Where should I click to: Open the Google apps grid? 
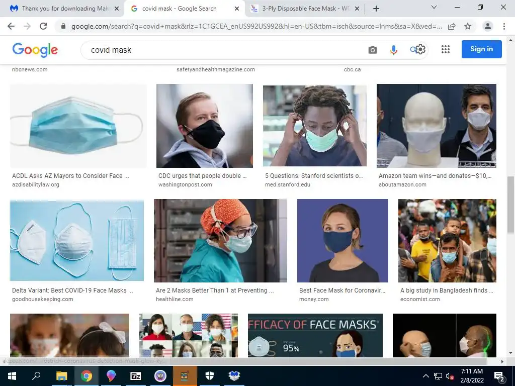pos(446,49)
